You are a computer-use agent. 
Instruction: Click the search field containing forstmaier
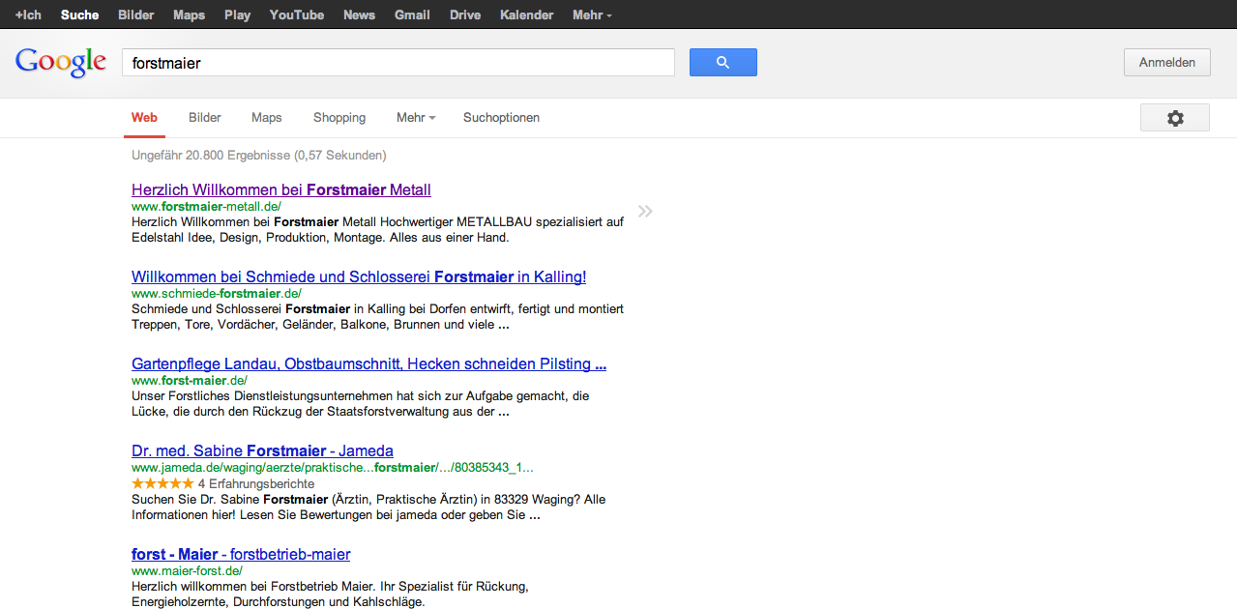point(398,63)
